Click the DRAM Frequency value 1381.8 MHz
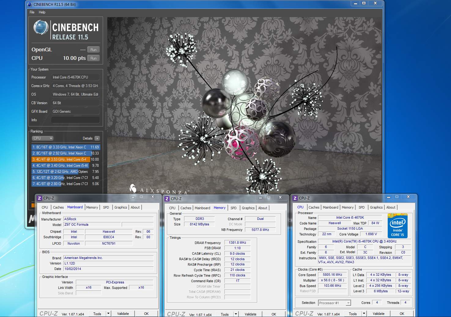This screenshot has width=451, height=317. [237, 242]
